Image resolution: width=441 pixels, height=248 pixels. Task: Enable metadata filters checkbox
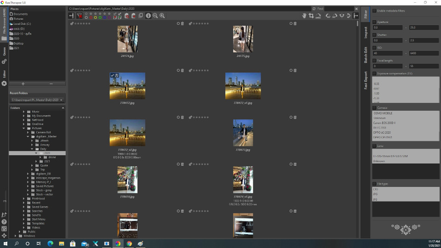tap(374, 11)
